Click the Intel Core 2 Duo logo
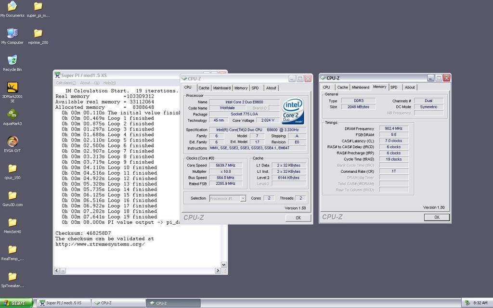This screenshot has height=308, width=493. click(293, 111)
